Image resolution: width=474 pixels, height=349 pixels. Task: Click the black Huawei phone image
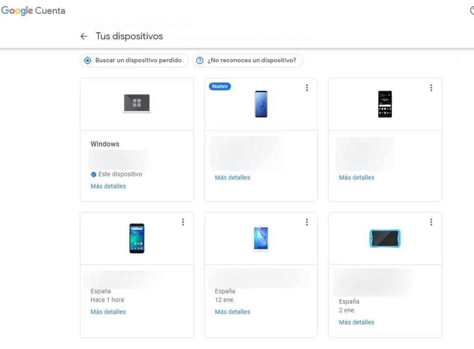[385, 104]
